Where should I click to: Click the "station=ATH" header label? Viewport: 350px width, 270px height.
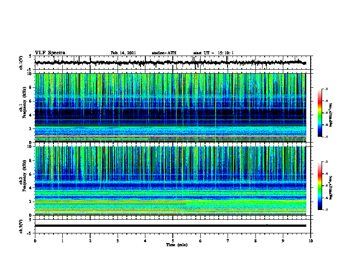pos(164,53)
